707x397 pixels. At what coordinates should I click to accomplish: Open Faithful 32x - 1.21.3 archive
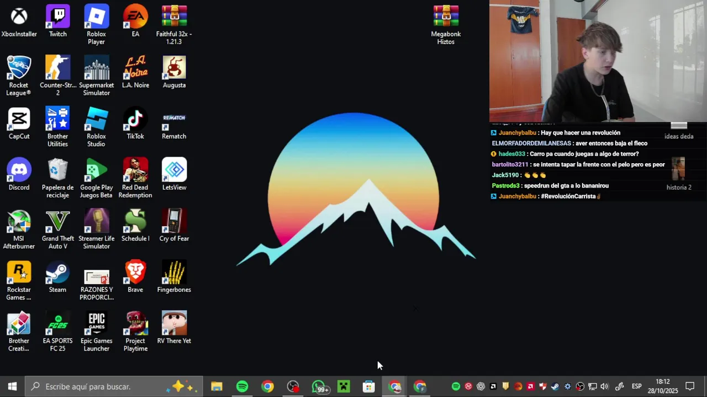coord(174,25)
